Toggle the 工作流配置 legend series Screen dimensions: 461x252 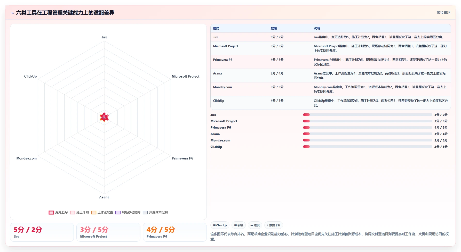[x=102, y=212]
